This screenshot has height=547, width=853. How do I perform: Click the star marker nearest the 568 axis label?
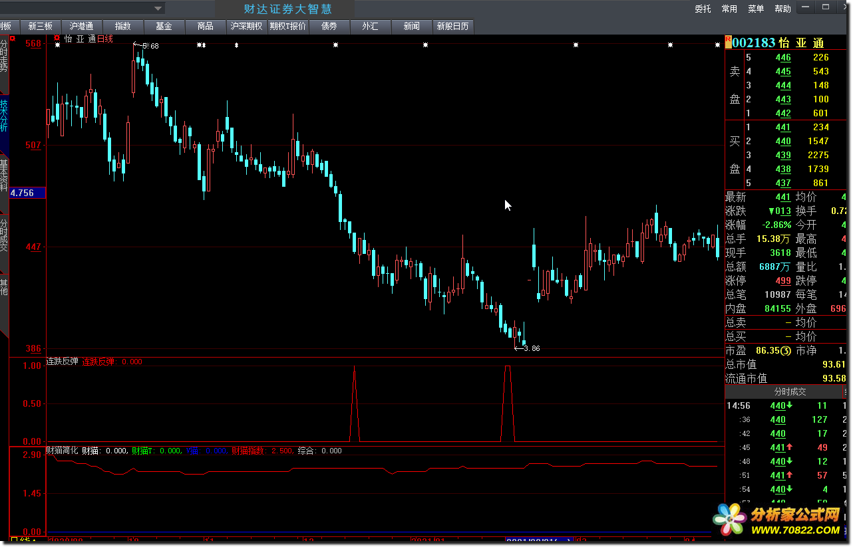click(x=57, y=45)
